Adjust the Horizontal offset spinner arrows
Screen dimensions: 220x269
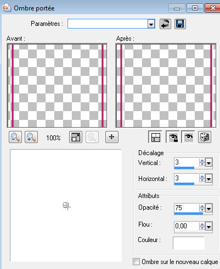pyautogui.click(x=202, y=178)
